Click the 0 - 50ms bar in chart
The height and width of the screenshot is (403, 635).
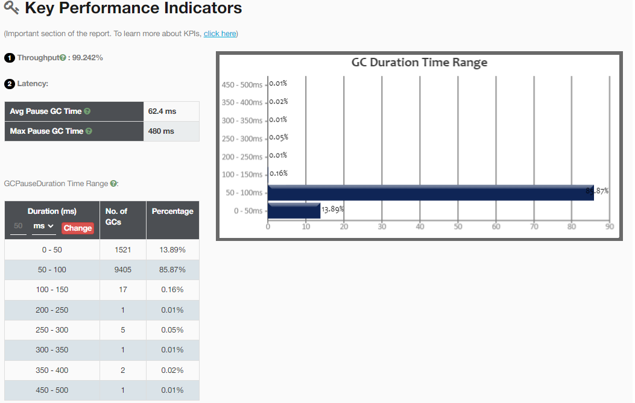click(294, 211)
